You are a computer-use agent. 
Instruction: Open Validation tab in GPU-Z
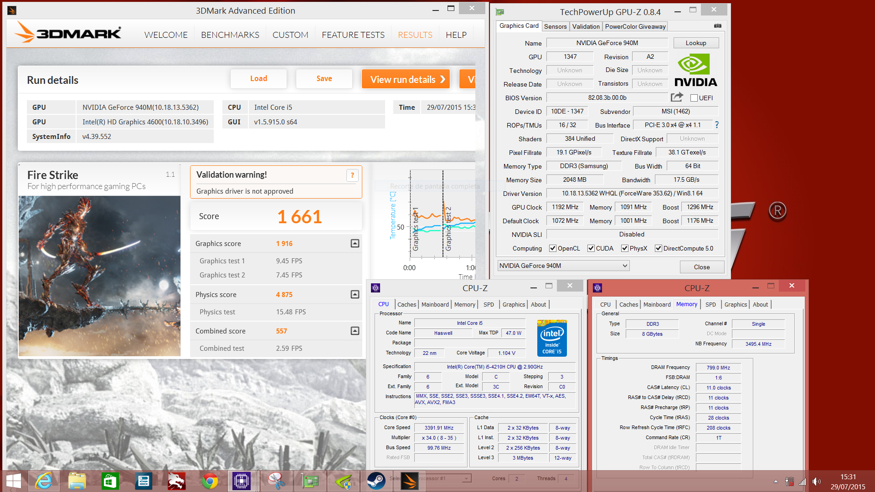[x=586, y=26]
